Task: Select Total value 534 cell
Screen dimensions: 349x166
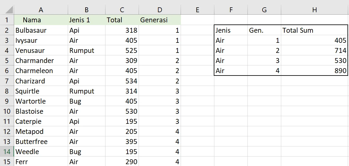Action: click(122, 81)
